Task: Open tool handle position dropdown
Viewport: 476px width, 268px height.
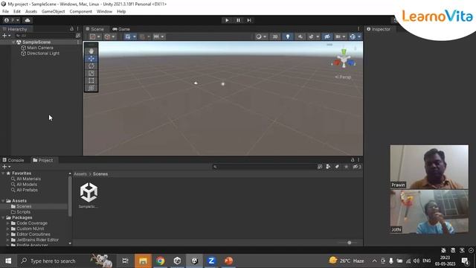Action: pyautogui.click(x=95, y=36)
